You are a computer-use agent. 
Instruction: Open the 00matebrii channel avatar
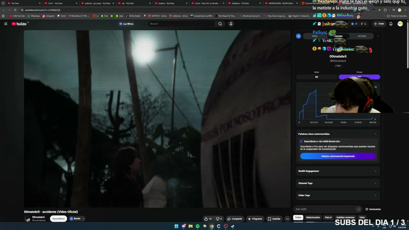click(x=27, y=218)
